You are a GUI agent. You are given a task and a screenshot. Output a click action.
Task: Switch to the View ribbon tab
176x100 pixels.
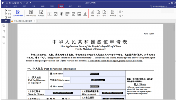pos(24,6)
